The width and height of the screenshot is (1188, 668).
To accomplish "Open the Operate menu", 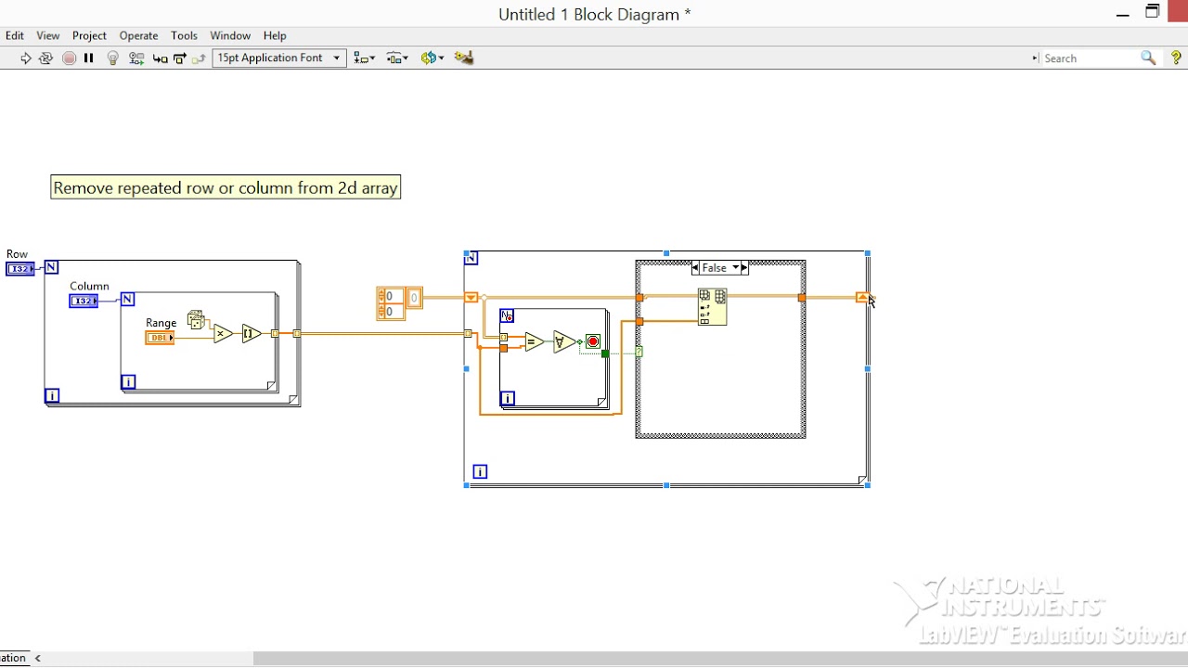I will pyautogui.click(x=138, y=35).
